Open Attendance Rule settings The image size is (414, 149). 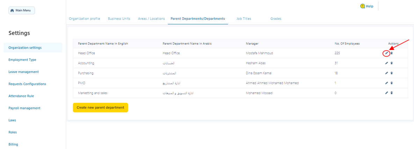21,96
